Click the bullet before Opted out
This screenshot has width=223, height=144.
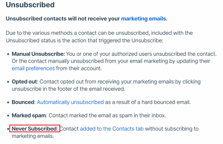(8, 82)
